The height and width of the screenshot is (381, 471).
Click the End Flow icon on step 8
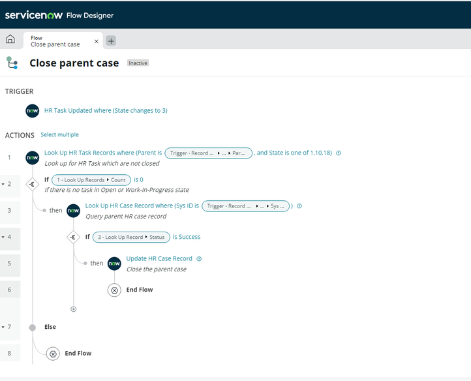53,354
